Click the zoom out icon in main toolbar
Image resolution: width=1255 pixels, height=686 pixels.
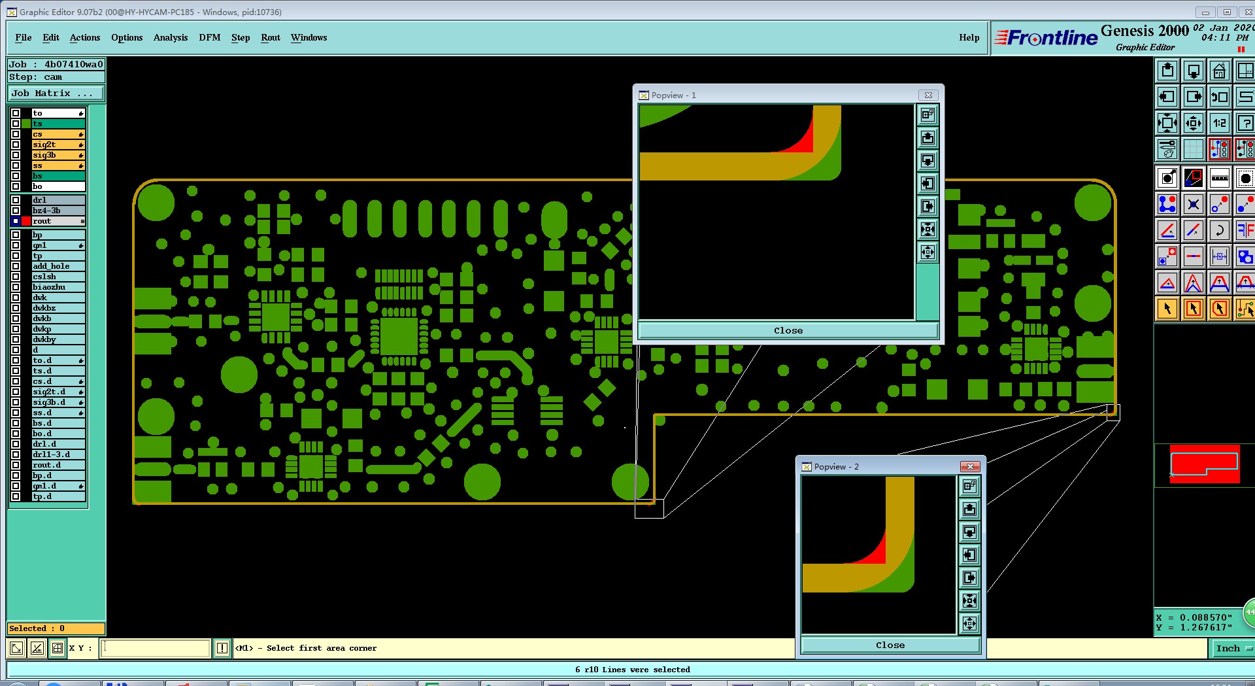click(x=1194, y=123)
